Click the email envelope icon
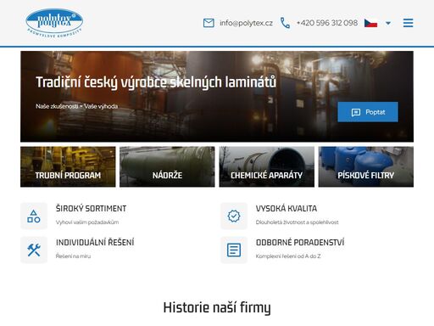 click(x=209, y=23)
